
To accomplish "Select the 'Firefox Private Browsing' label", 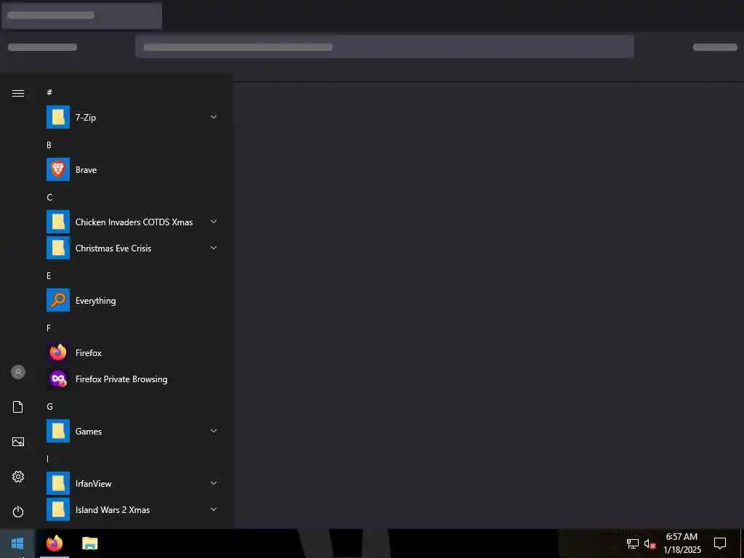I will pos(121,379).
